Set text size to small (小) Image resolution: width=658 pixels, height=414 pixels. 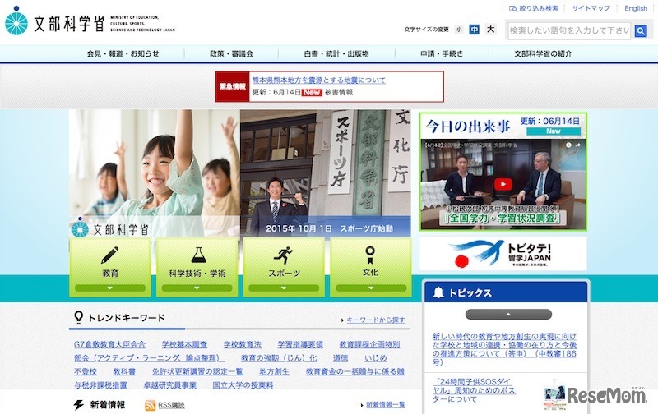459,30
